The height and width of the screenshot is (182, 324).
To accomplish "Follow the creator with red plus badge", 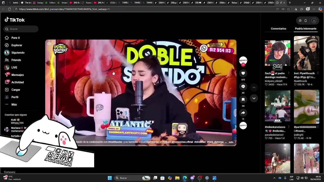I will click(243, 65).
